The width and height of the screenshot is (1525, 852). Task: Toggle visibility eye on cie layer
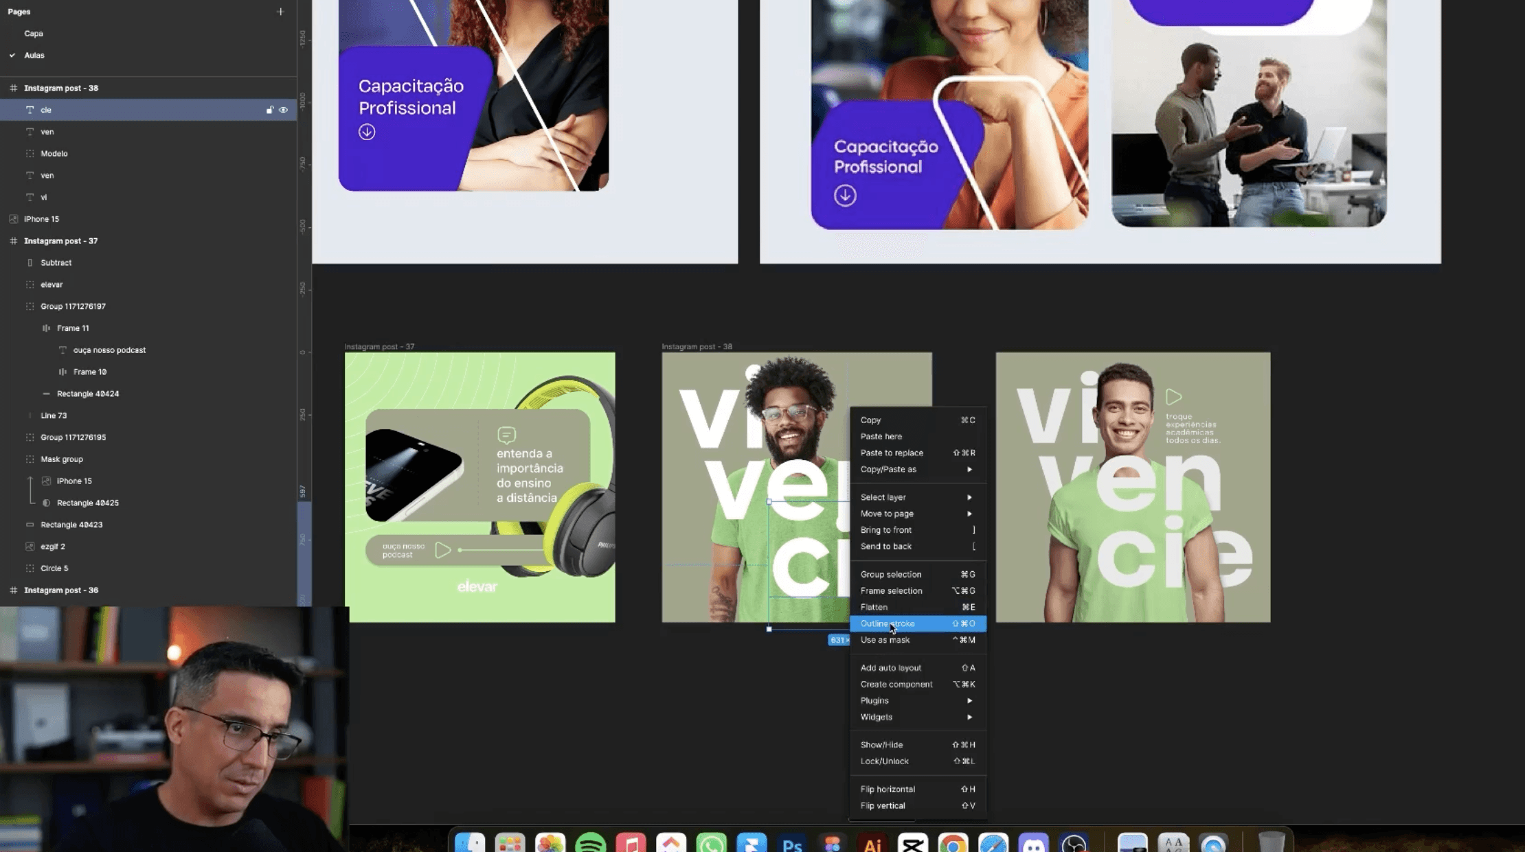(283, 110)
